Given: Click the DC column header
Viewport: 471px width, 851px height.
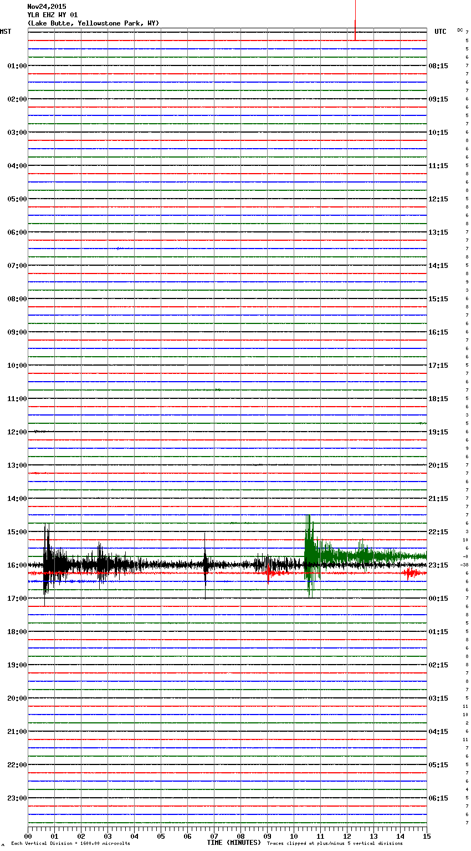Looking at the screenshot, I should pos(460,30).
